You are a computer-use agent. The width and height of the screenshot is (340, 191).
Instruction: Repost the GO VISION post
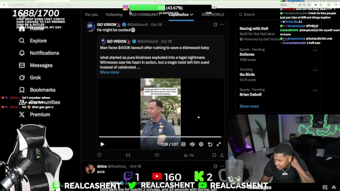[128, 155]
